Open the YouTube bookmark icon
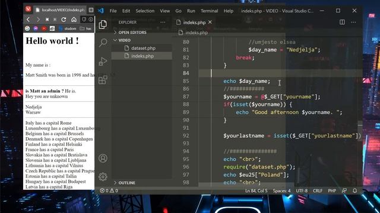Screen dimensions: 380x213 tap(44, 28)
